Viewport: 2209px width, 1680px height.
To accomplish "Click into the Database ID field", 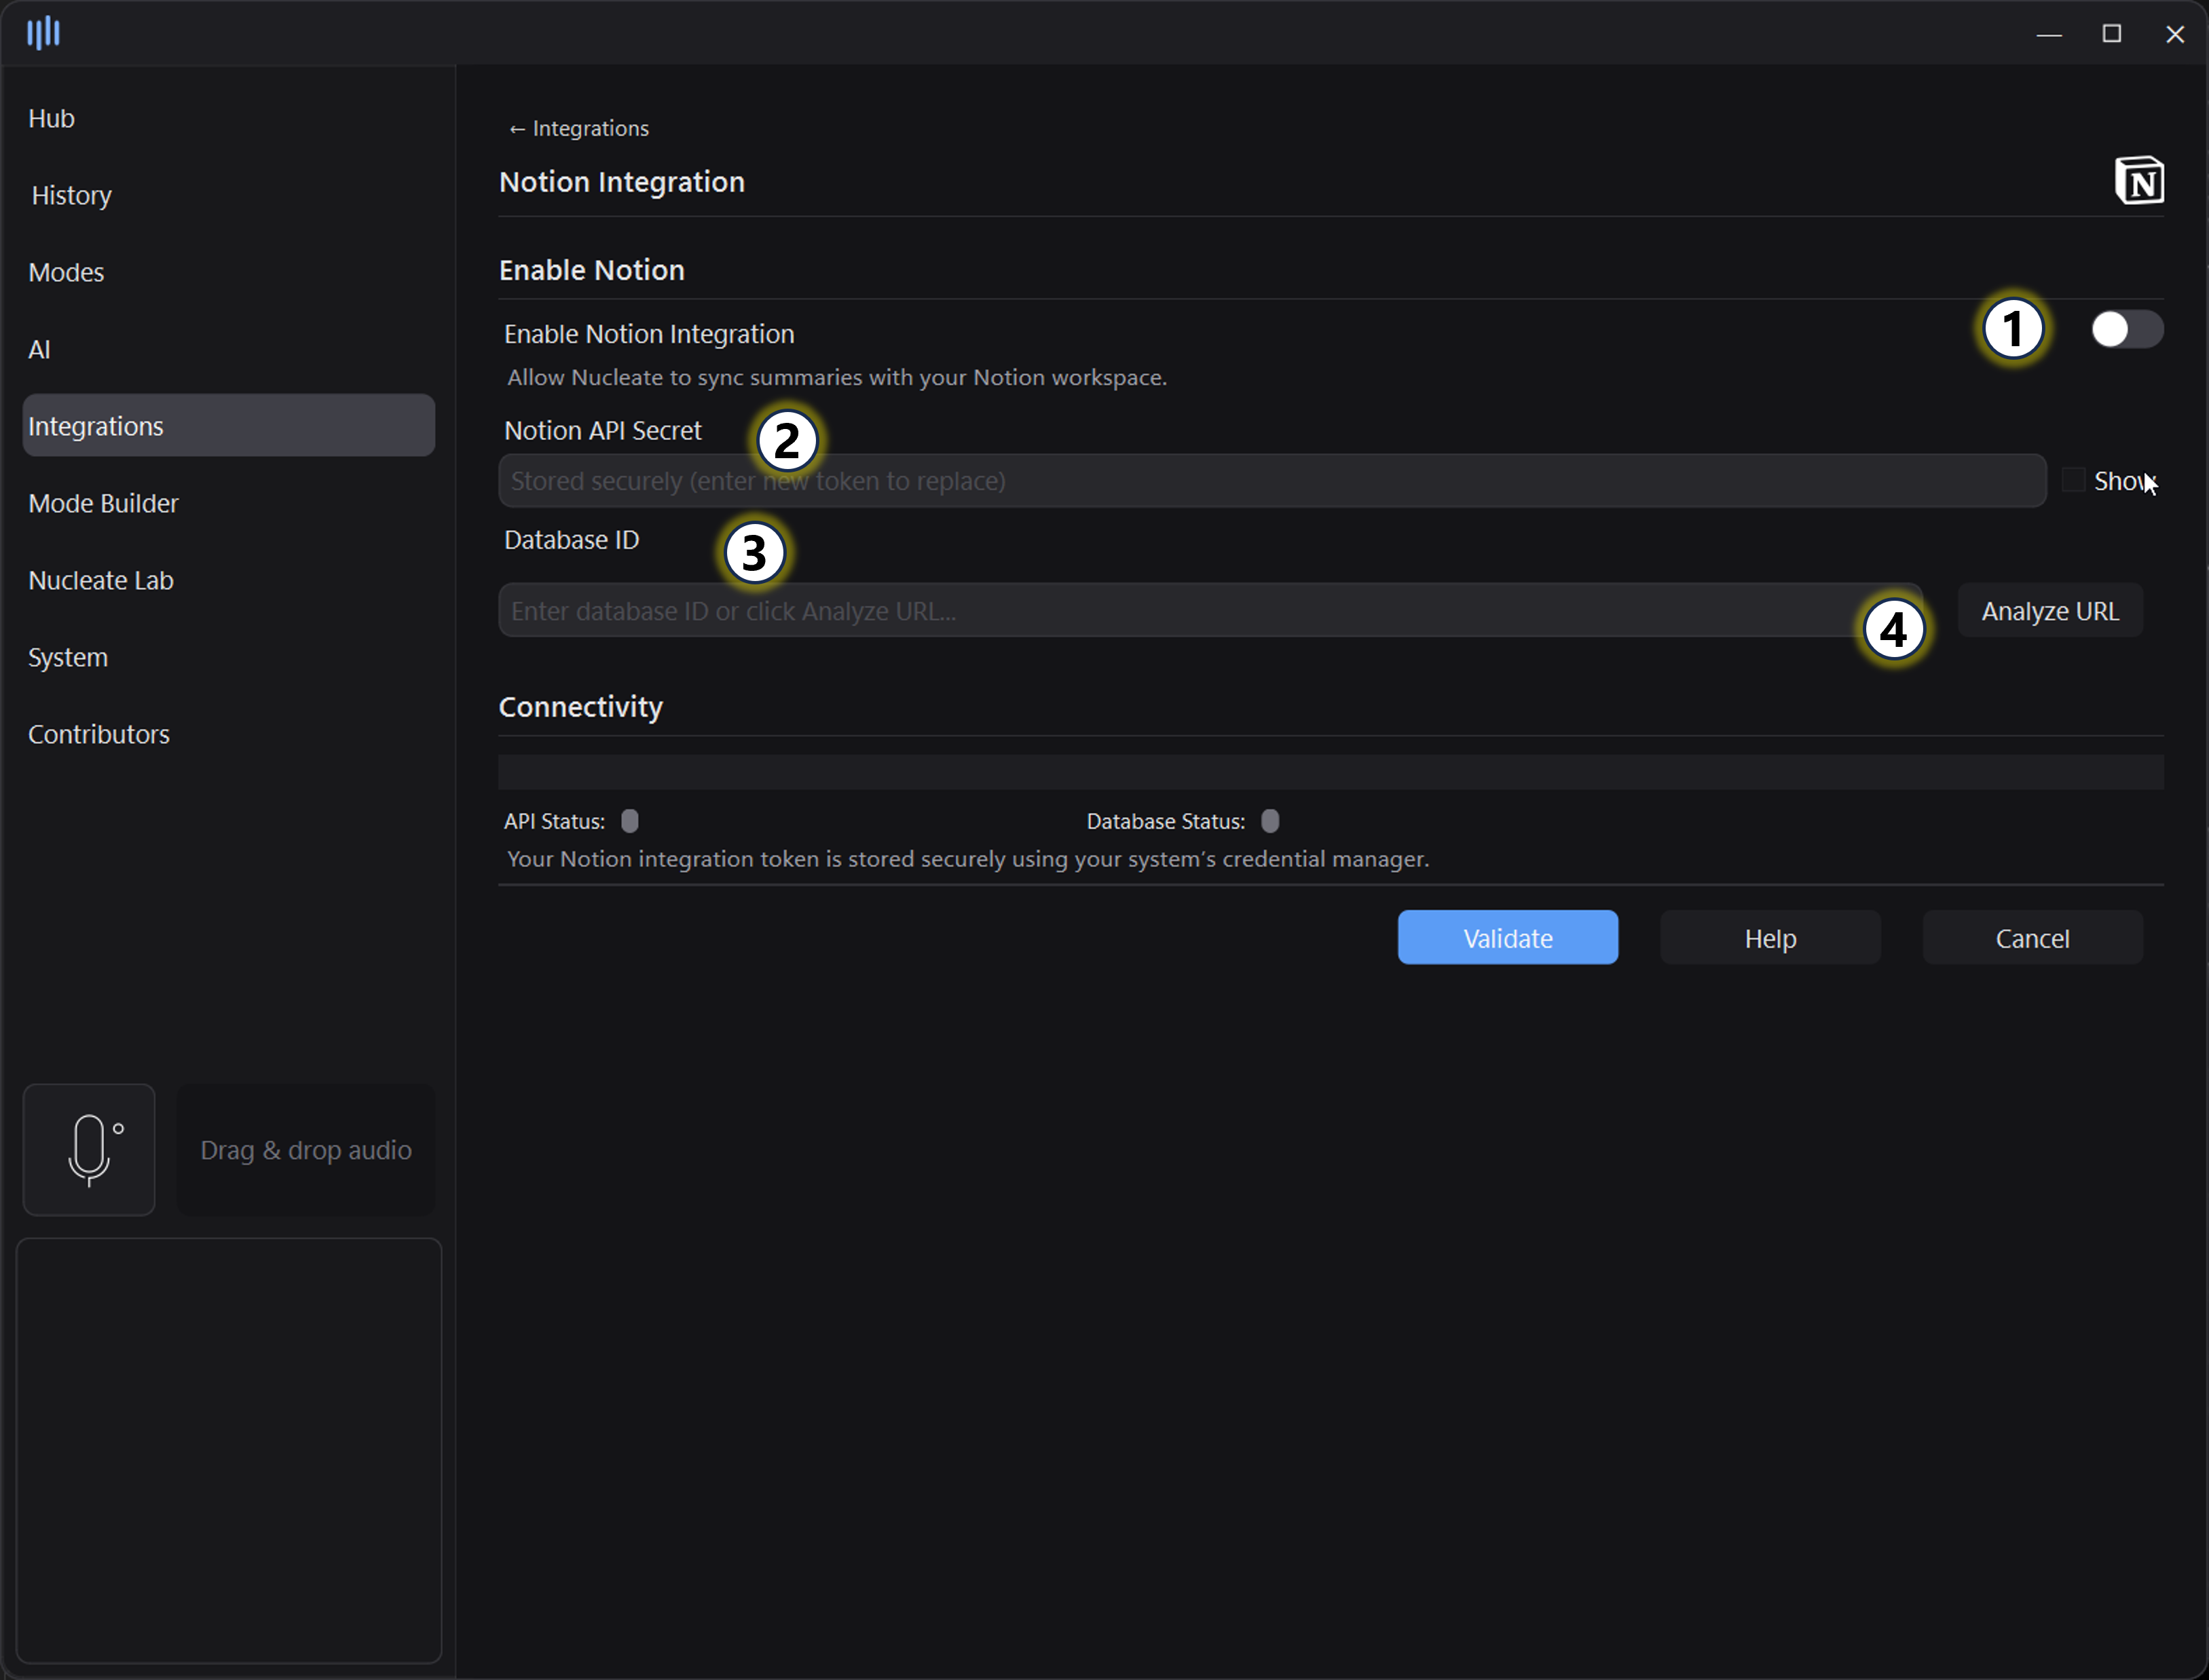I will (x=1210, y=611).
